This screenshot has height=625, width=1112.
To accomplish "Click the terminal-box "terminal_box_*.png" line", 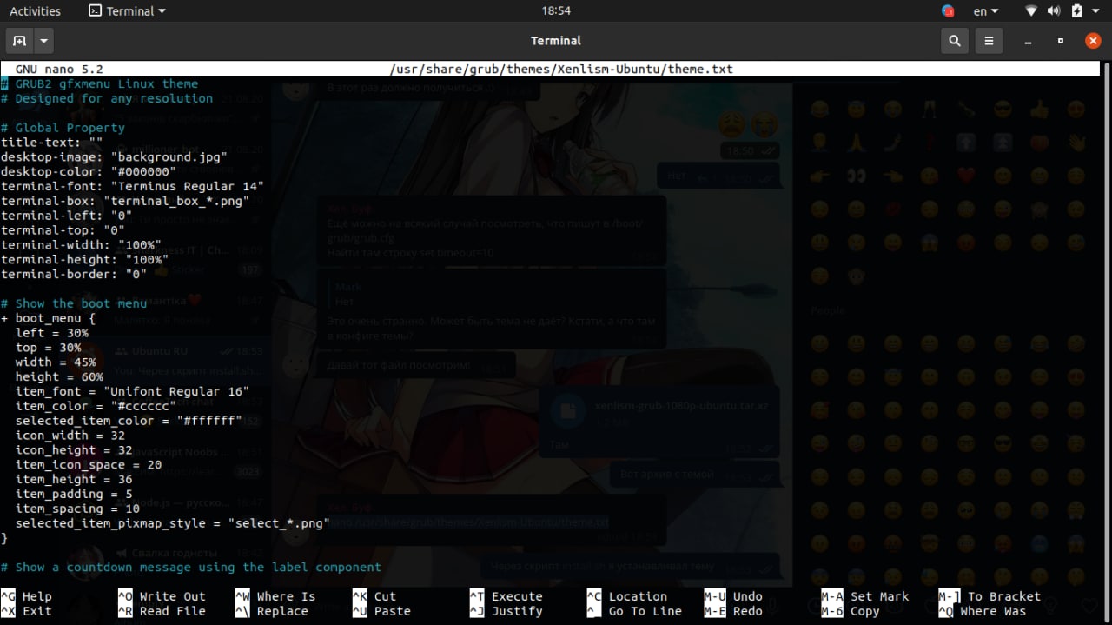I will (125, 201).
